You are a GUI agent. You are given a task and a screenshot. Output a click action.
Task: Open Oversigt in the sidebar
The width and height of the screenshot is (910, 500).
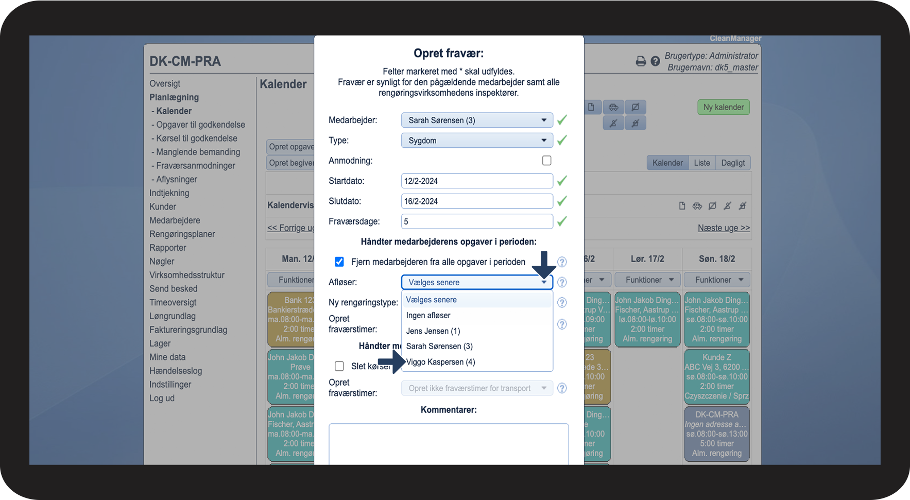coord(165,84)
